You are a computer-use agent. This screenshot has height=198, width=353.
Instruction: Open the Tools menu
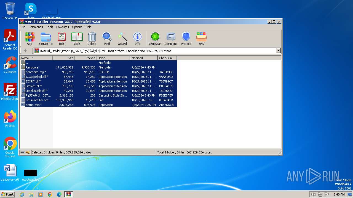tap(50, 27)
